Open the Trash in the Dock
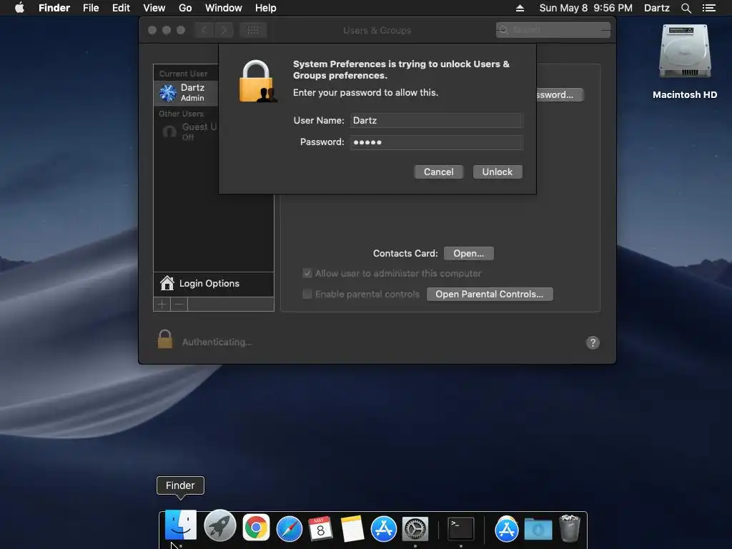Image resolution: width=732 pixels, height=549 pixels. 570,528
